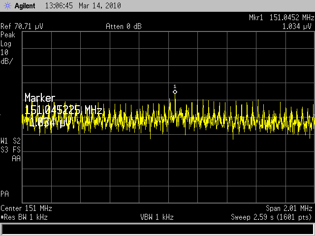Click the Atten 0 dB readout

click(124, 26)
